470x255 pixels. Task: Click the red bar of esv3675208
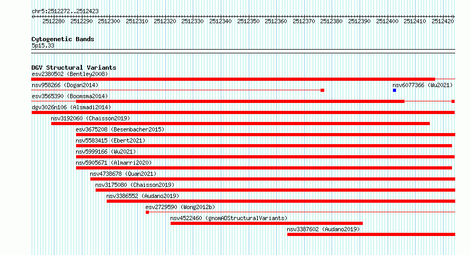click(x=266, y=135)
